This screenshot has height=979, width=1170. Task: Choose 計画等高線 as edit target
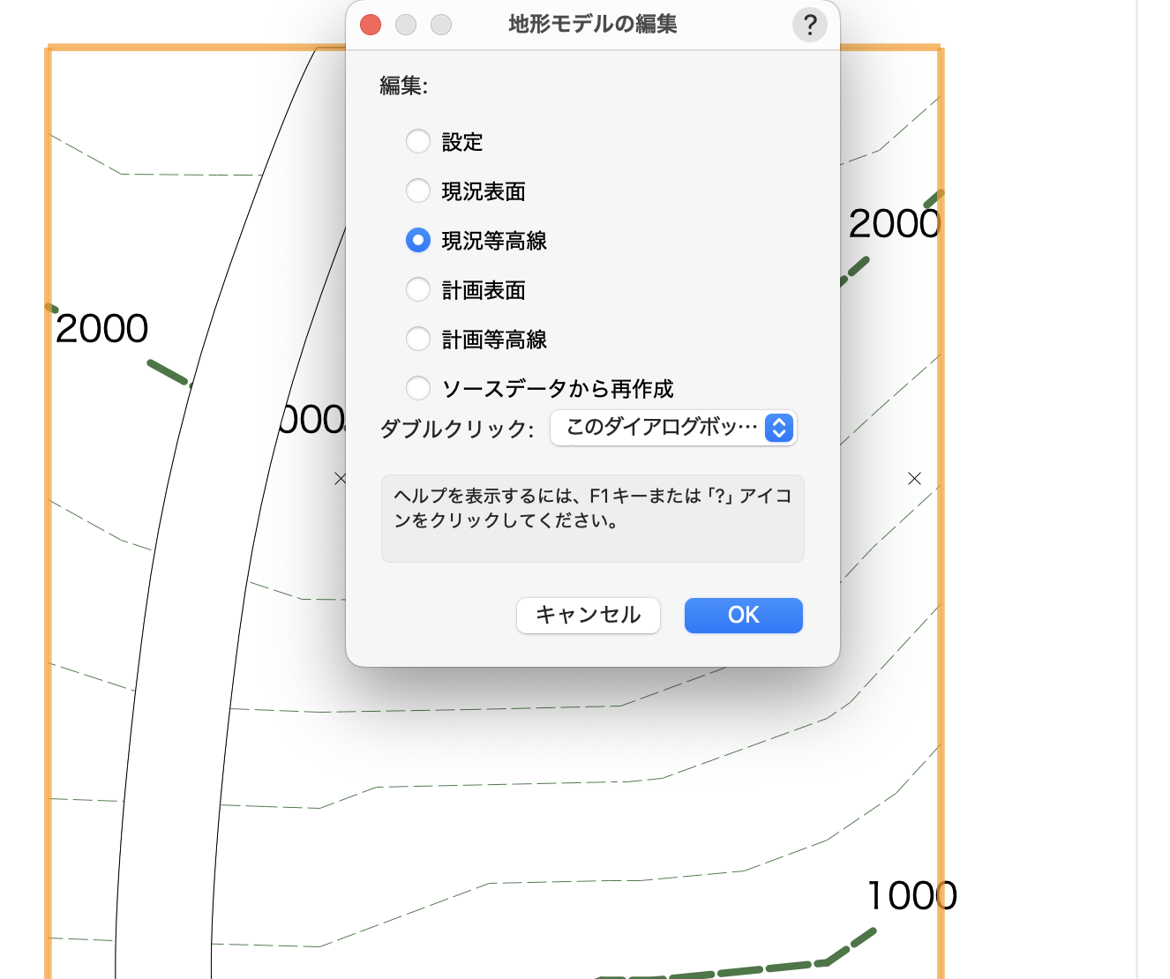pyautogui.click(x=418, y=340)
